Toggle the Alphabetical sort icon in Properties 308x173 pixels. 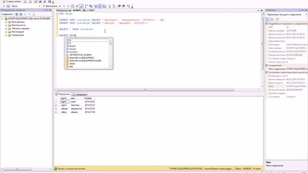272,19
